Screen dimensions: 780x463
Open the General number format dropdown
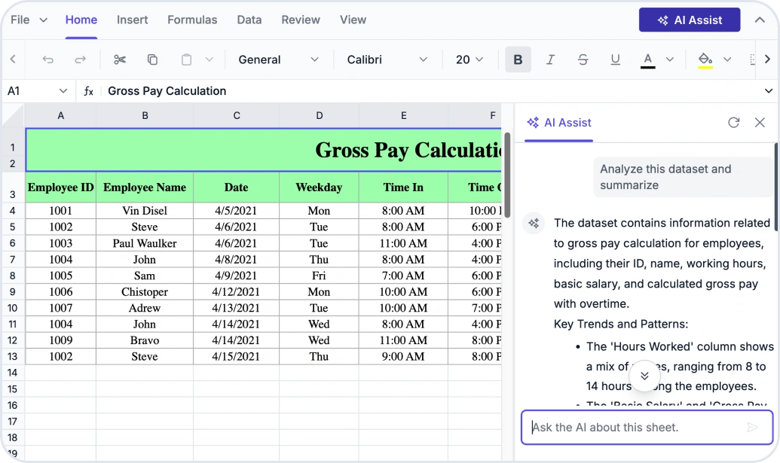pos(279,59)
